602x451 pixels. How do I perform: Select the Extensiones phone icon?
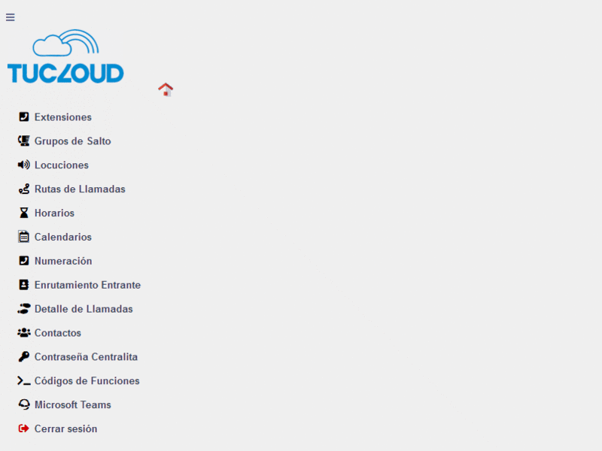(23, 117)
